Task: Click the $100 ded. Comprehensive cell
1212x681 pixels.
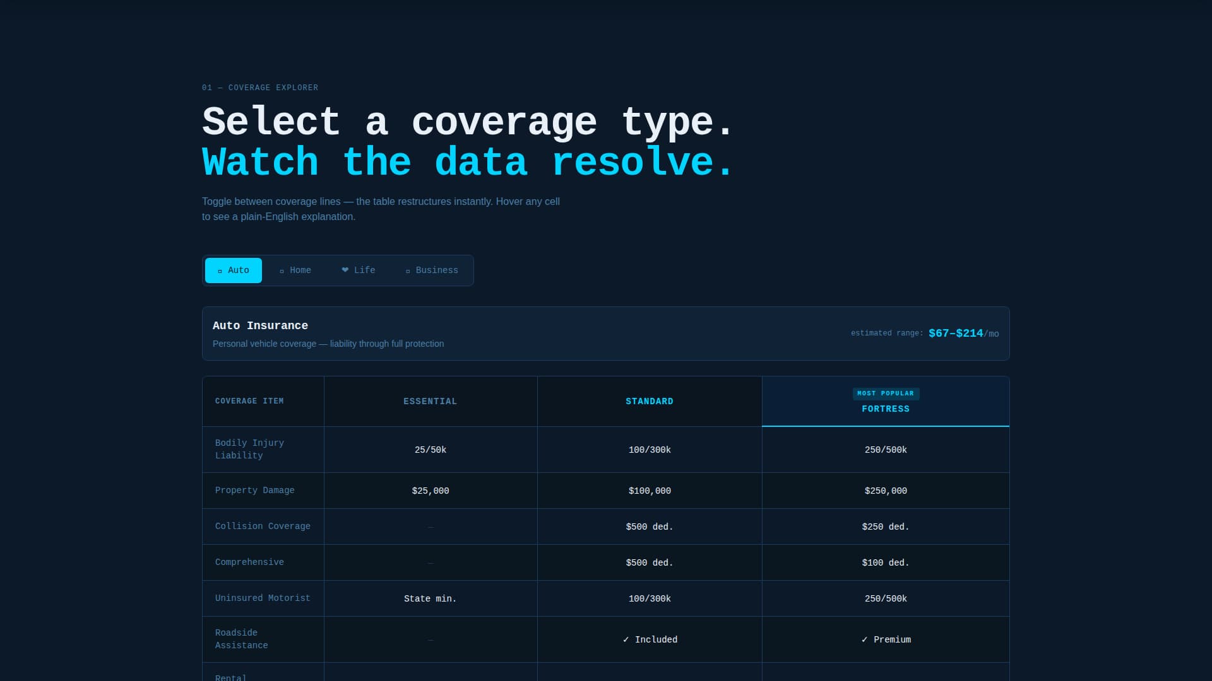Action: 886,563
